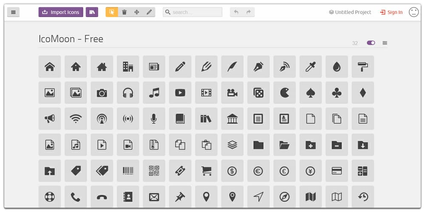
Task: Select the diamond suit icon
Action: tap(363, 93)
